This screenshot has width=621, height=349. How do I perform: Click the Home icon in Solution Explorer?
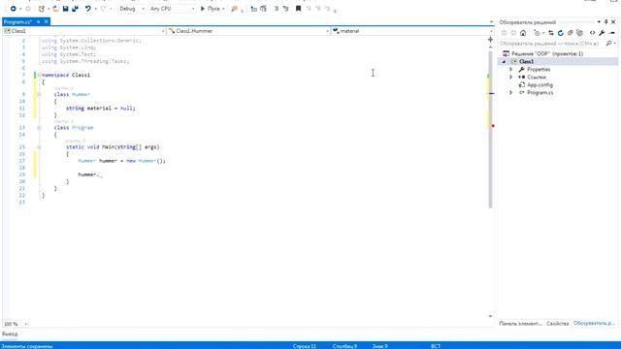click(523, 33)
